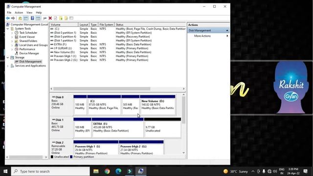Collapse the System Tools tree node
Viewport: 313px width, 176px height.
[x=8, y=28]
